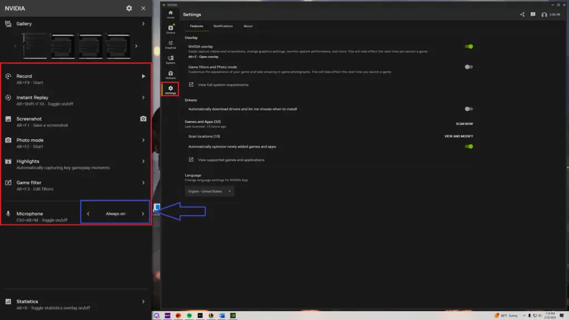Viewport: 569px width, 320px height.
Task: Click the volume icon in the system tray
Action: coord(540,316)
